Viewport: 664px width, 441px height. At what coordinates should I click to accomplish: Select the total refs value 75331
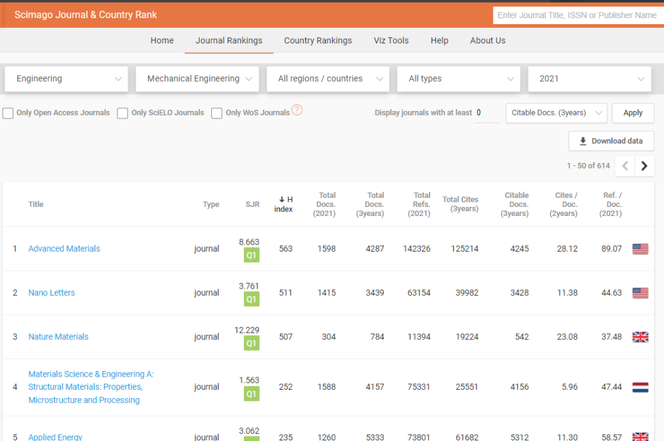click(419, 387)
